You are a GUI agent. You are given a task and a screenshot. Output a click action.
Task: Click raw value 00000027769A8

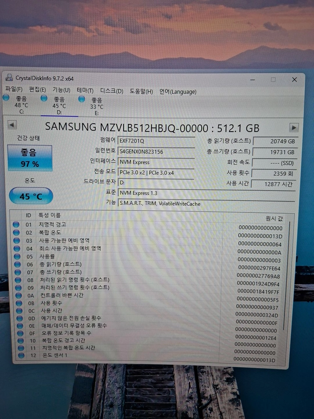[x=258, y=276]
